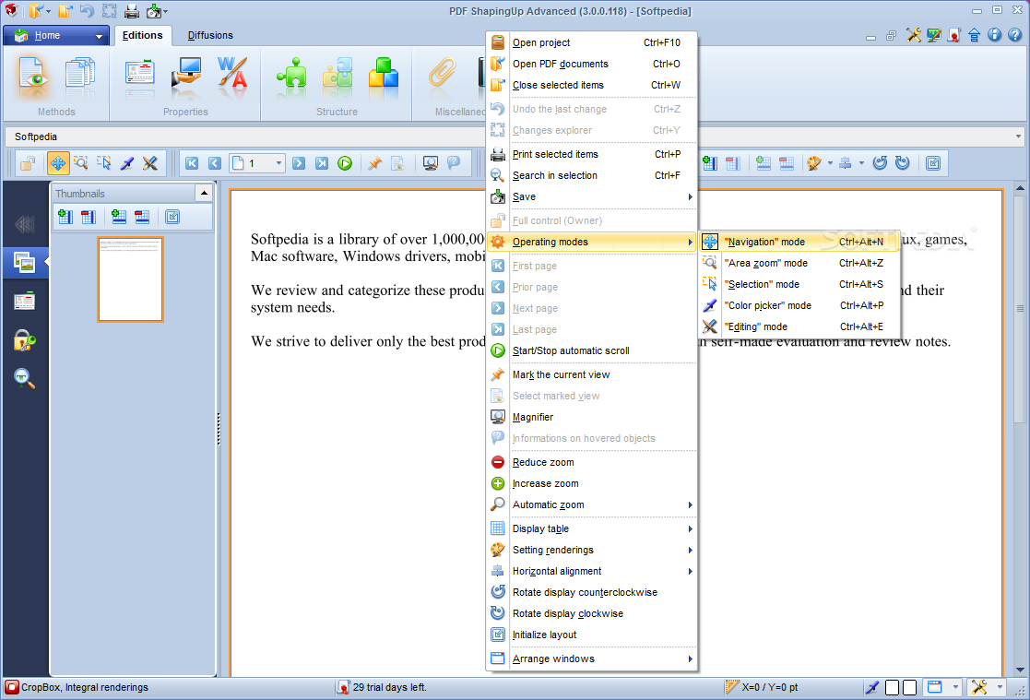Select Navigation mode toolbar icon
Viewport: 1030px width, 700px height.
(x=58, y=163)
